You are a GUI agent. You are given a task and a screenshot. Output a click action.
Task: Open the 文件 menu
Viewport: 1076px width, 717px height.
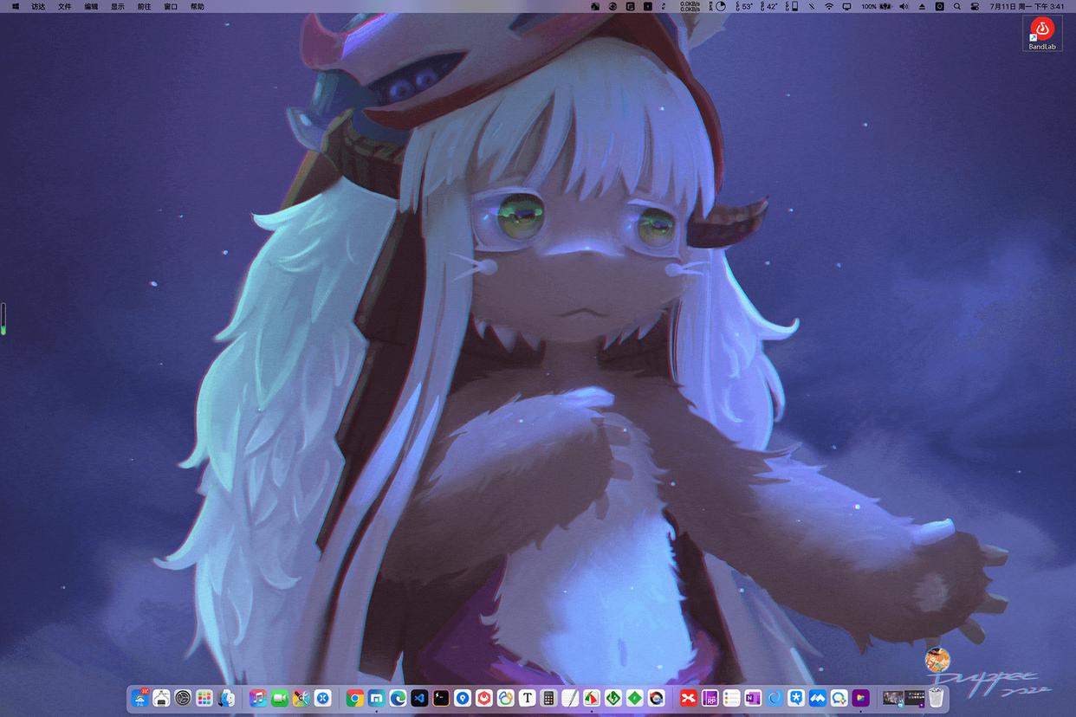pyautogui.click(x=65, y=6)
